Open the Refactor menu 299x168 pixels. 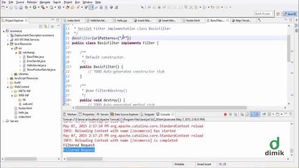pos(32,2)
